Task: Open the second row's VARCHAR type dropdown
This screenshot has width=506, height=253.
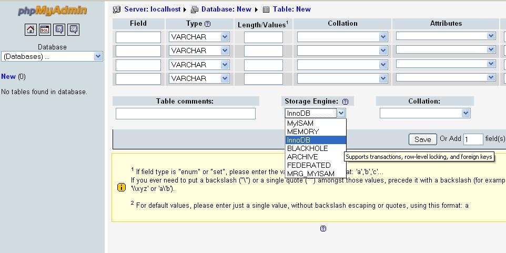Action: point(199,50)
